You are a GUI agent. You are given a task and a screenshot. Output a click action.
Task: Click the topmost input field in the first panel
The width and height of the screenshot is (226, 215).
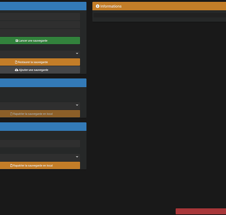[40, 17]
